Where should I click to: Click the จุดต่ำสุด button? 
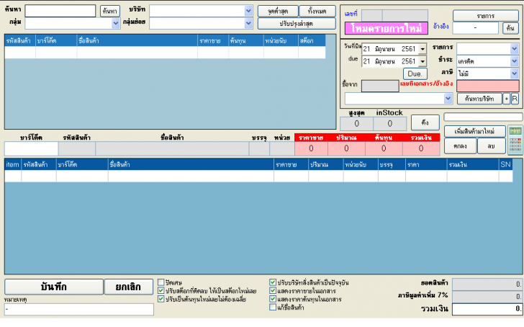278,11
